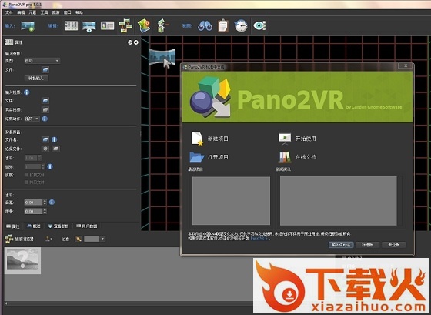Open the input image type dropdown

pyautogui.click(x=42, y=61)
